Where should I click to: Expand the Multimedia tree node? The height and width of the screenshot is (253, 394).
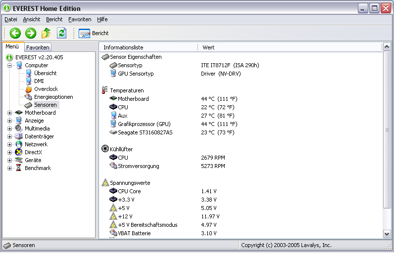pyautogui.click(x=9, y=128)
